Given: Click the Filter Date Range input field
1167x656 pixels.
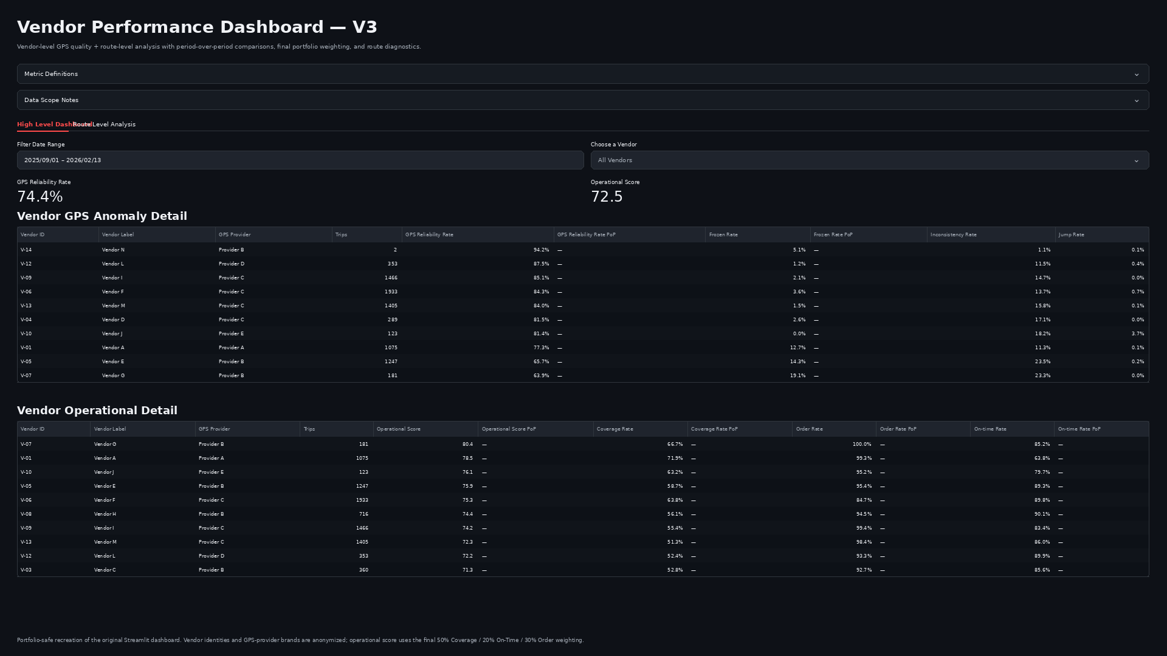Looking at the screenshot, I should (300, 160).
